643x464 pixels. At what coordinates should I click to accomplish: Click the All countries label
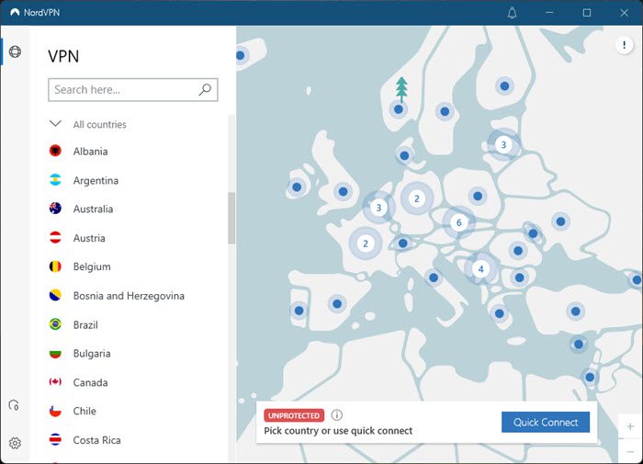click(x=99, y=124)
